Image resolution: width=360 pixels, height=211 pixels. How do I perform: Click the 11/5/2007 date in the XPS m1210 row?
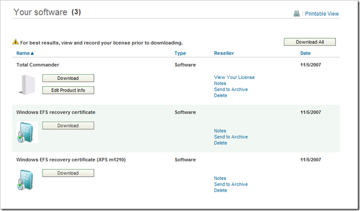(311, 160)
